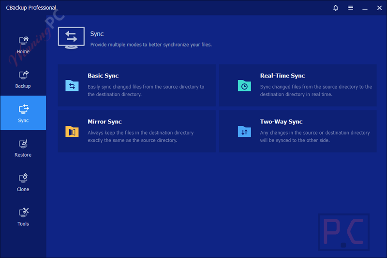This screenshot has width=387, height=258.
Task: Choose the Mirror Sync title
Action: [x=104, y=121]
